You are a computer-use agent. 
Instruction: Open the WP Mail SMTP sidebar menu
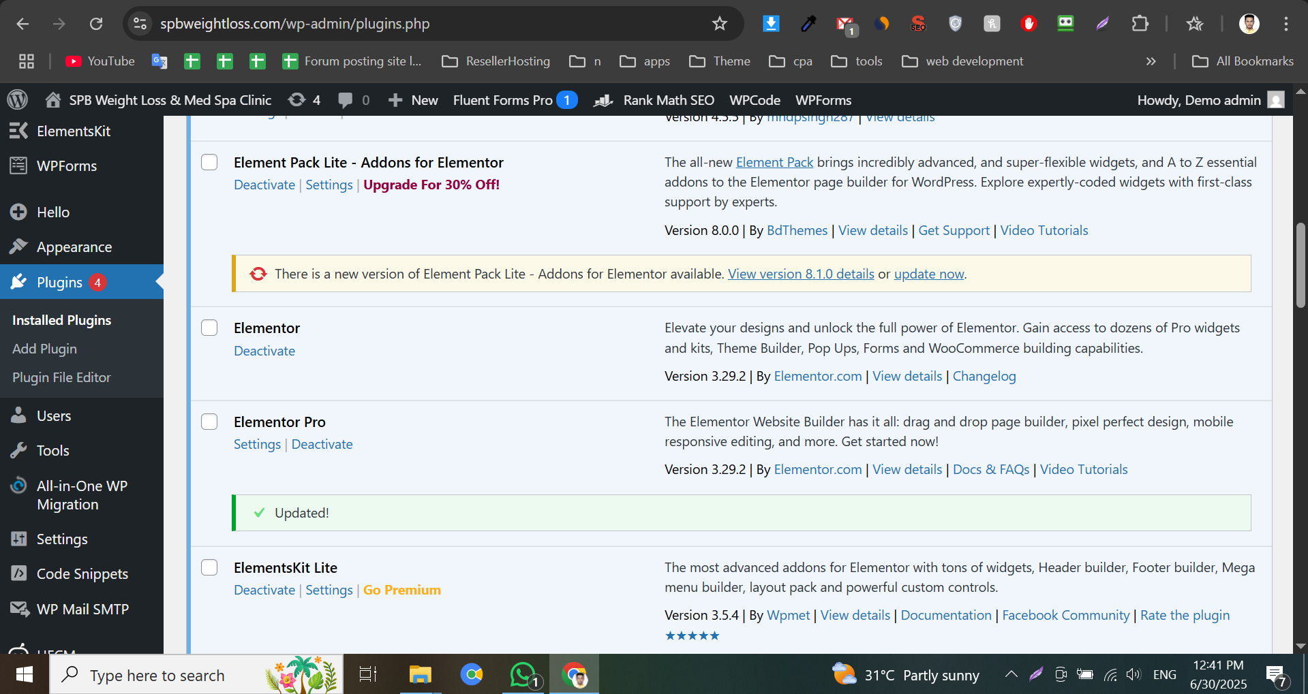[82, 609]
